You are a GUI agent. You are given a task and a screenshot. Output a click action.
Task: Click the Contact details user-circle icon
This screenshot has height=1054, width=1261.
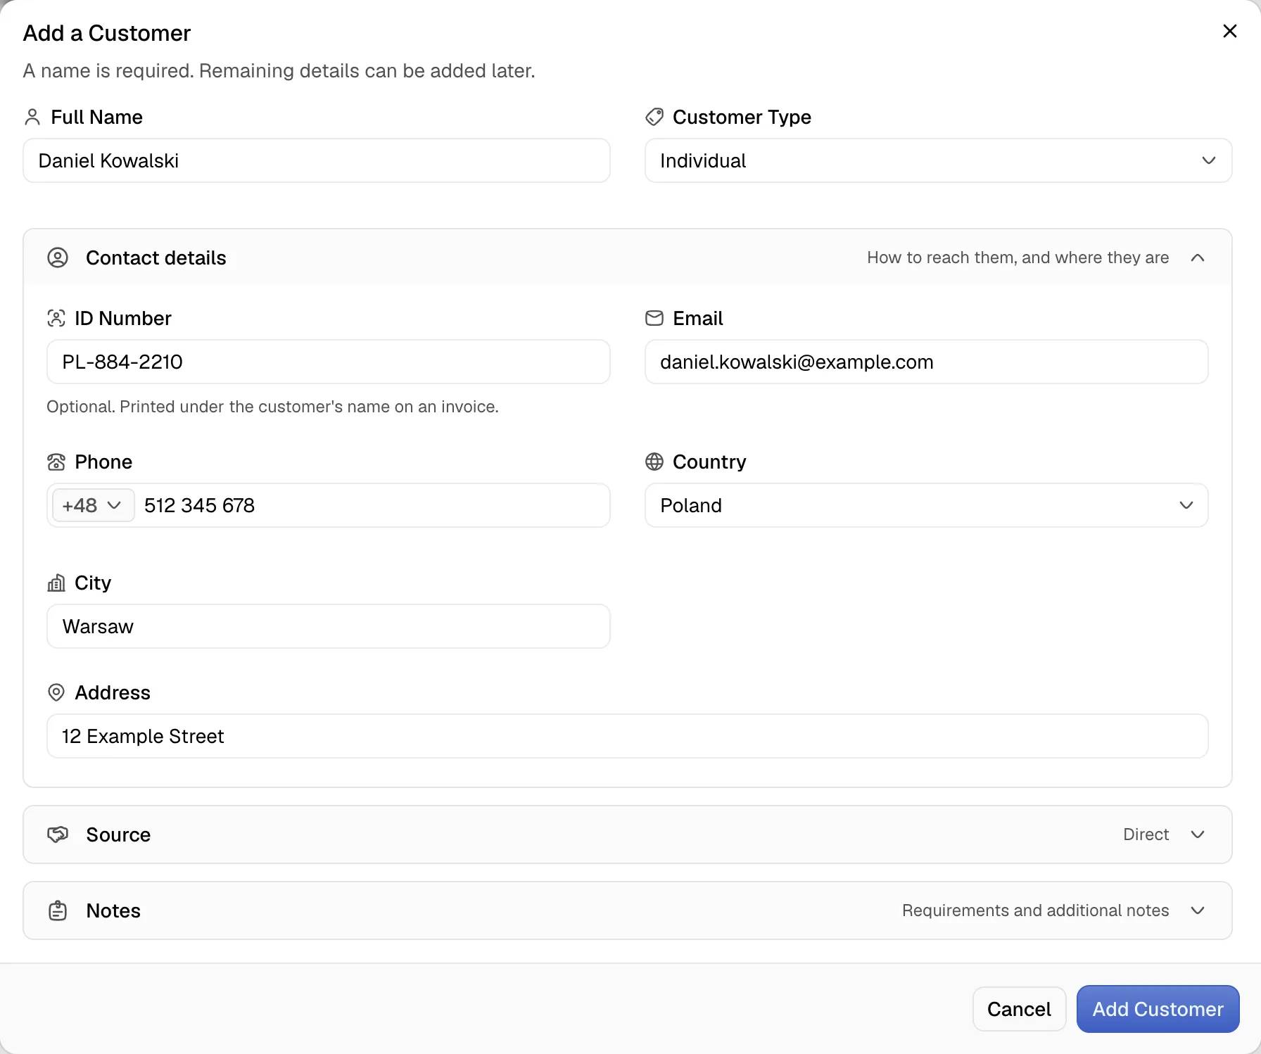[x=58, y=258]
